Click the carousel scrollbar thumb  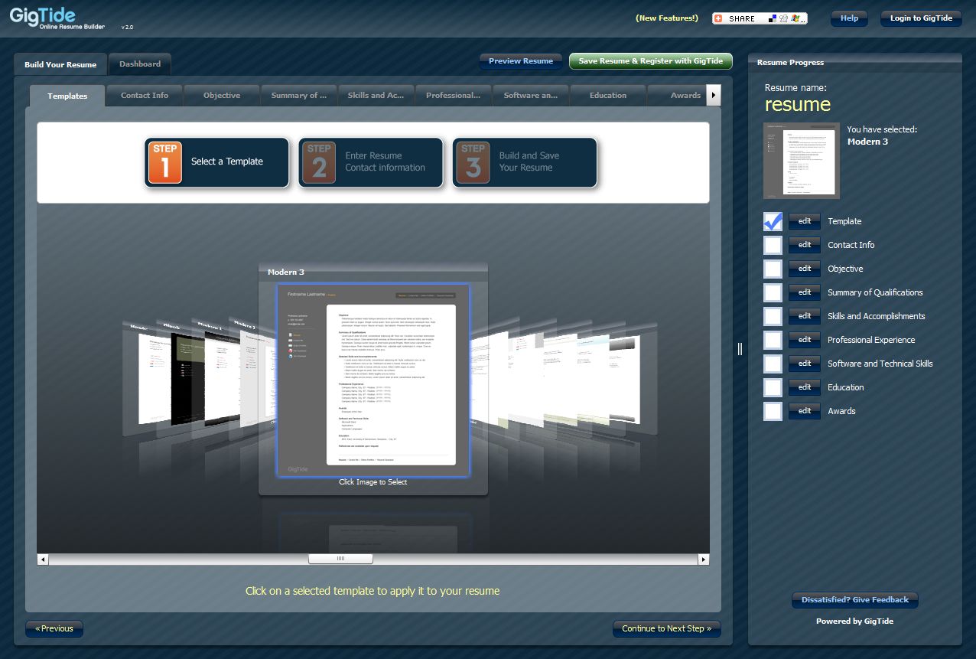tap(340, 559)
